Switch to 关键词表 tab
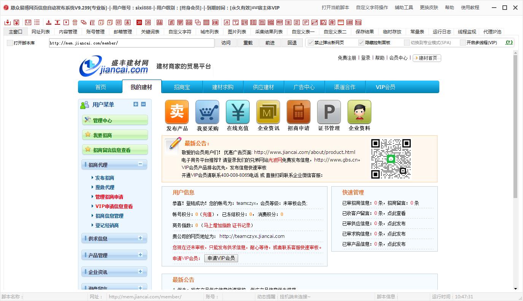 (x=150, y=32)
